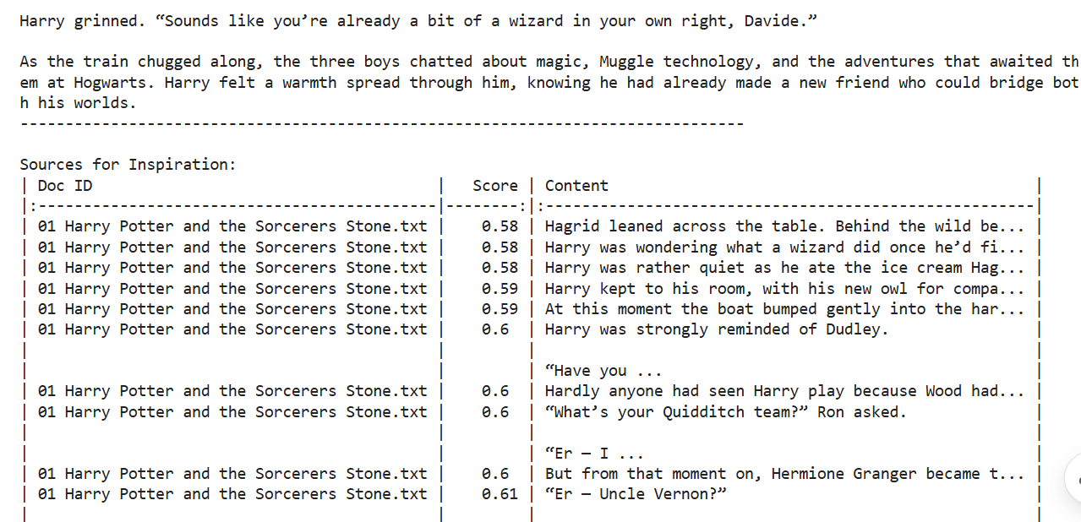Click the 'At this moment the boat bumped' cell

point(783,309)
